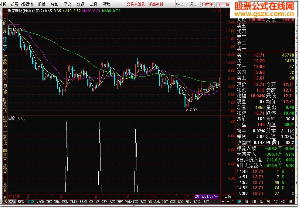Switch to the TRIX indicator
Viewport: 299px width, 208px height.
(73, 202)
